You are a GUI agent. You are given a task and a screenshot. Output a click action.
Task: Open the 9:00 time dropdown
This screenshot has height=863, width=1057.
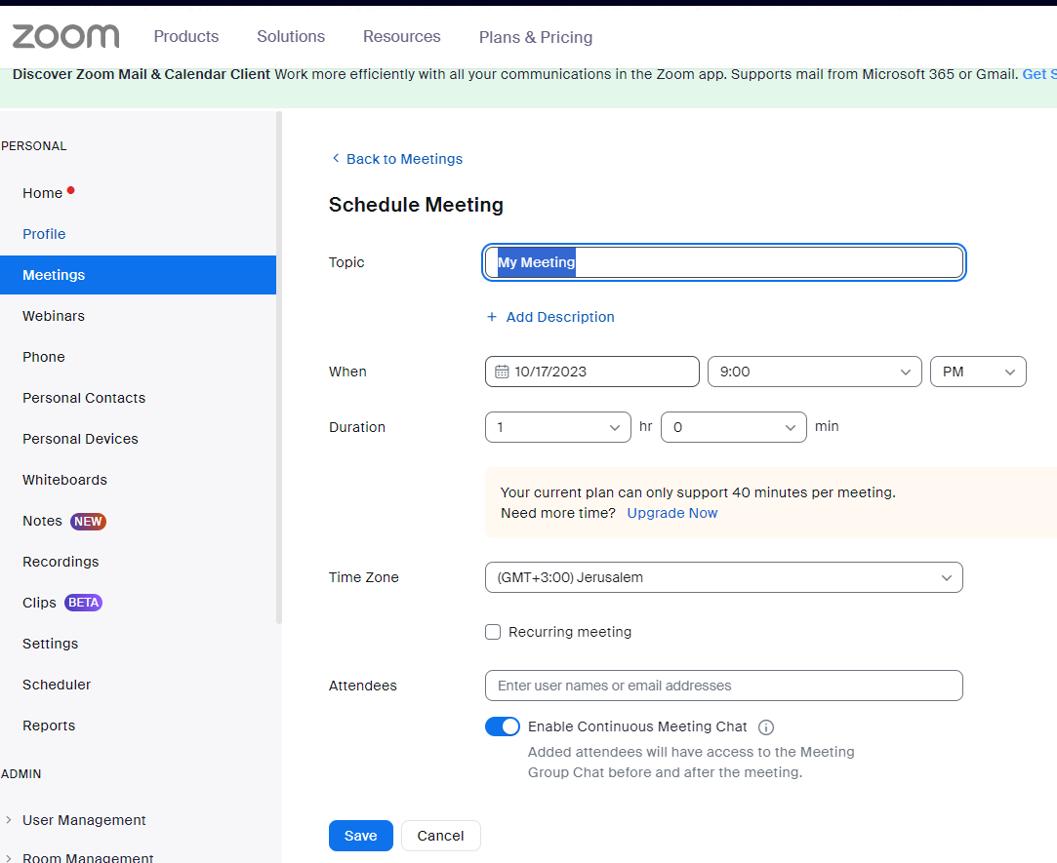(x=814, y=372)
